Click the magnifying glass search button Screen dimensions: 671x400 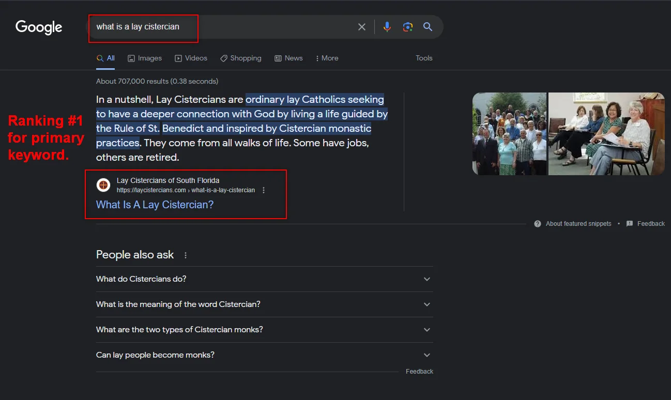(x=428, y=27)
